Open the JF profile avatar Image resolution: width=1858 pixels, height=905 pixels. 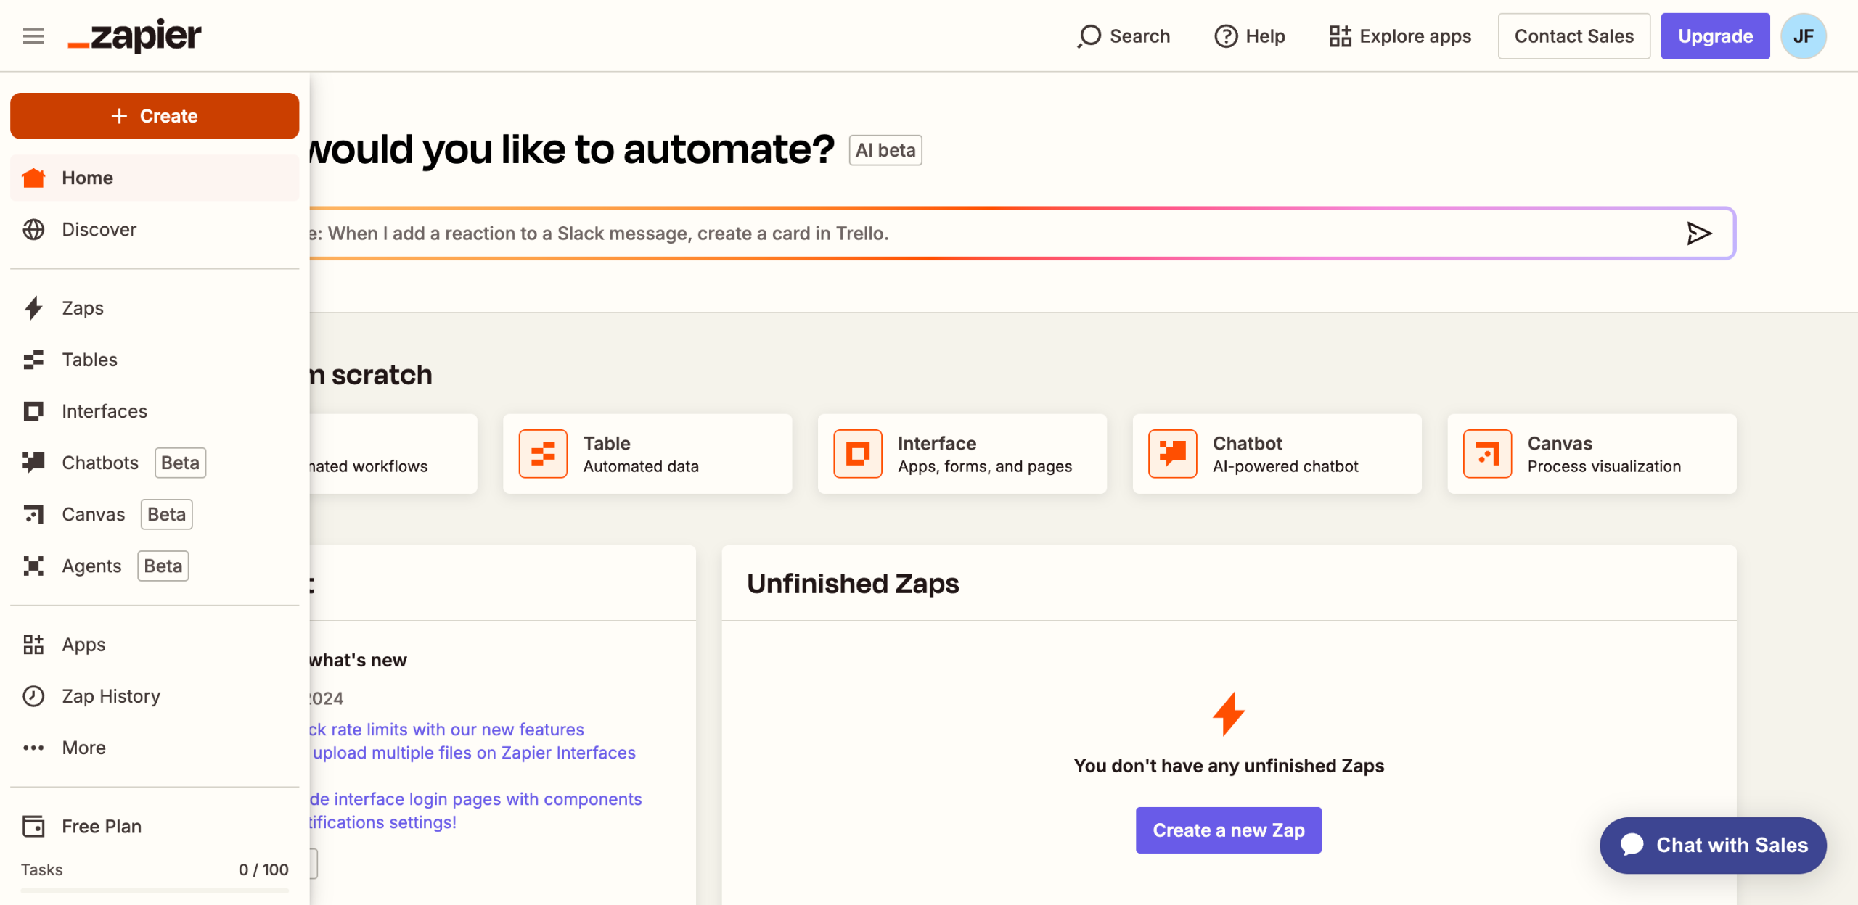(x=1804, y=36)
